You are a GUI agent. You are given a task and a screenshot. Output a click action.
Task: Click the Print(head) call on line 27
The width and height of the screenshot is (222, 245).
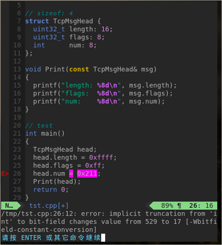[x=55, y=182]
